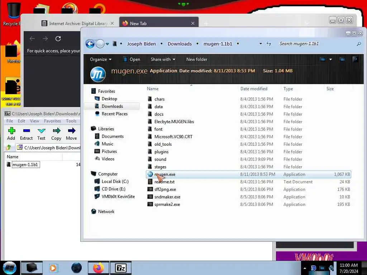Screen dimensions: 367x275
Task: Click the change view icon
Action: click(323, 59)
